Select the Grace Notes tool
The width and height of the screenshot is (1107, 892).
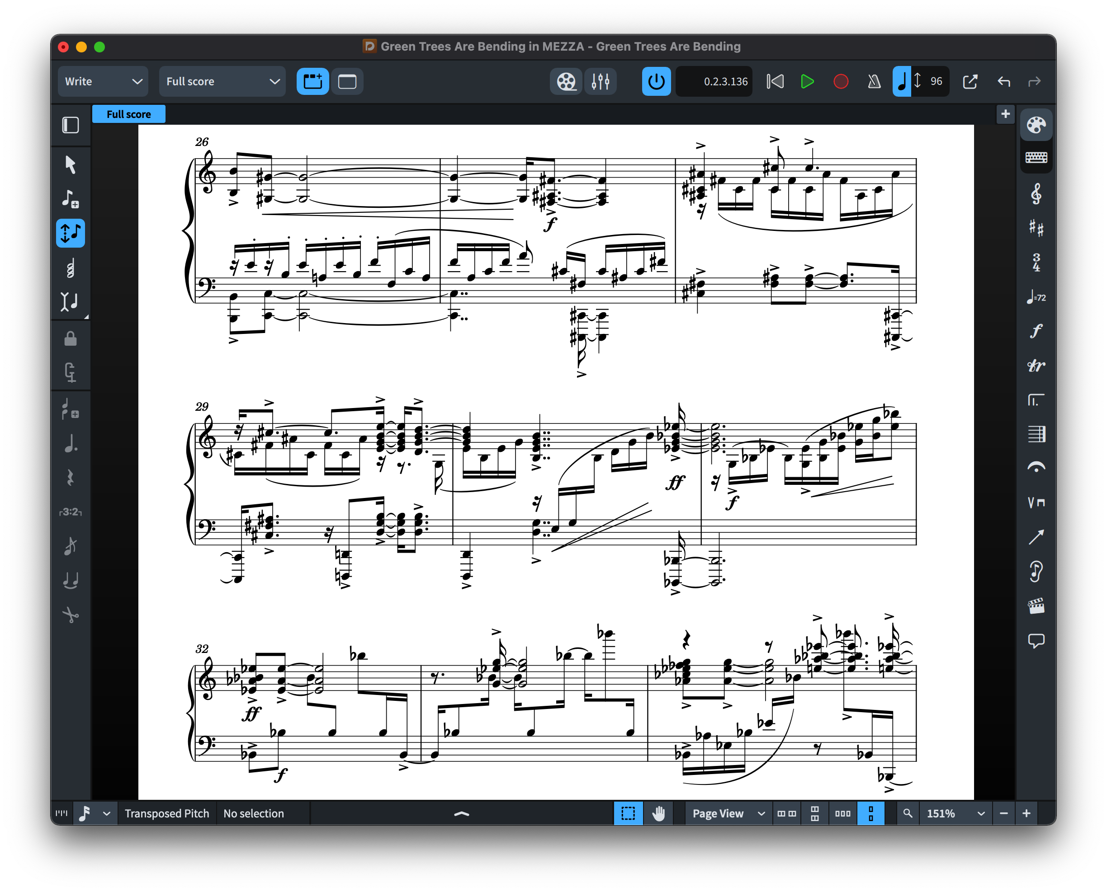[71, 409]
